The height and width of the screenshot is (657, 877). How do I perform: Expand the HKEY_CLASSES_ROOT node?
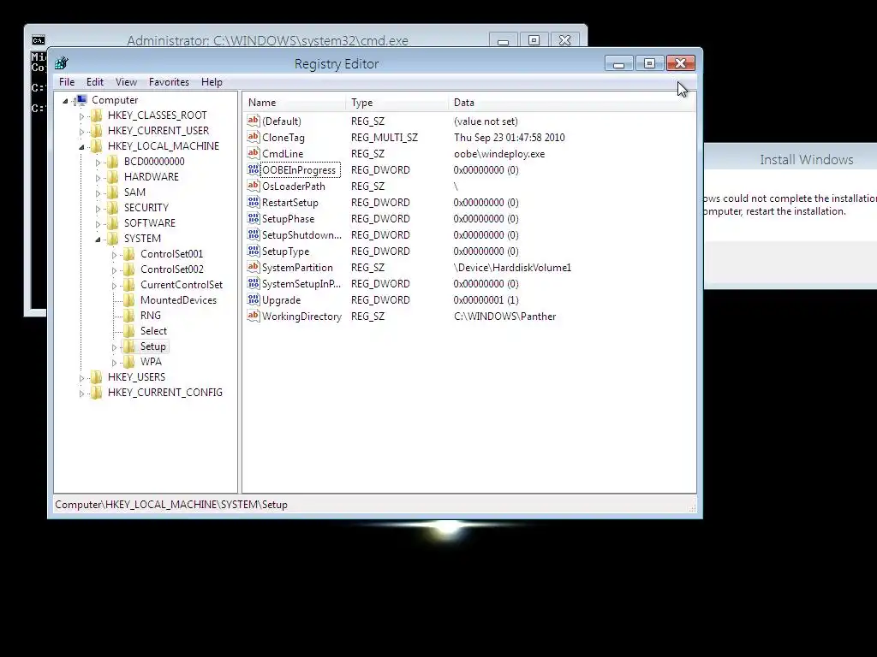81,116
